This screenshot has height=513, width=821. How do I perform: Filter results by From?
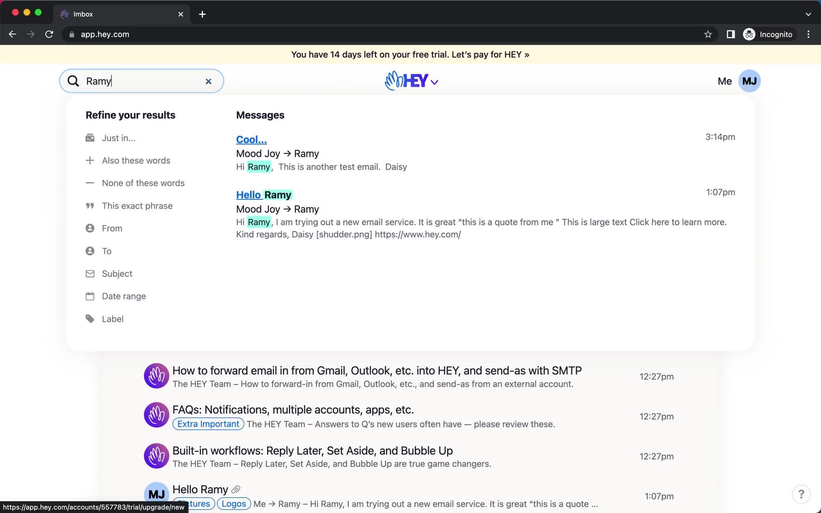pyautogui.click(x=112, y=228)
